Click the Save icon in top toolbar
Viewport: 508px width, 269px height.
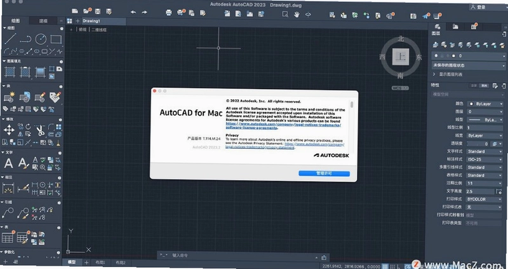pyautogui.click(x=98, y=11)
